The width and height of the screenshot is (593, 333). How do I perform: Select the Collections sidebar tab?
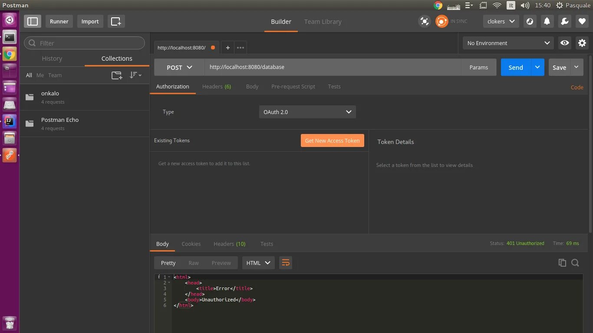tap(117, 59)
